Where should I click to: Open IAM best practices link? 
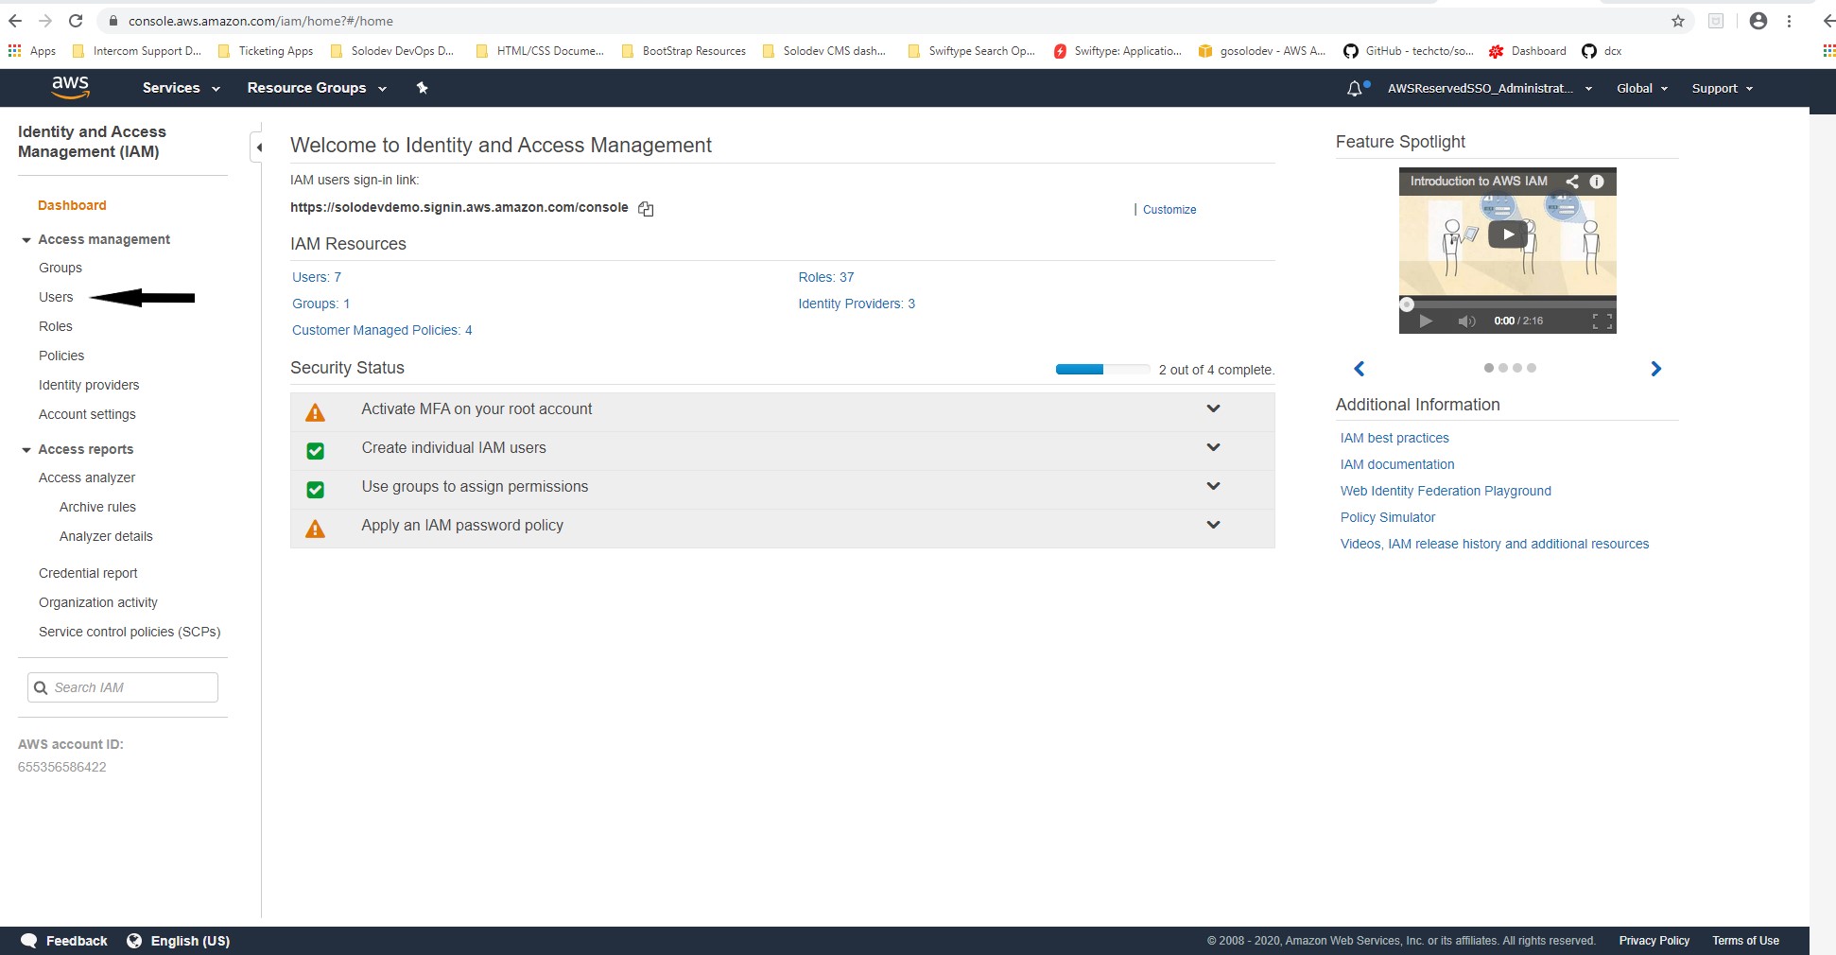click(1394, 438)
